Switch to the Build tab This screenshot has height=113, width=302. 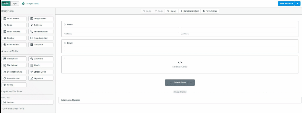(x=6, y=3)
